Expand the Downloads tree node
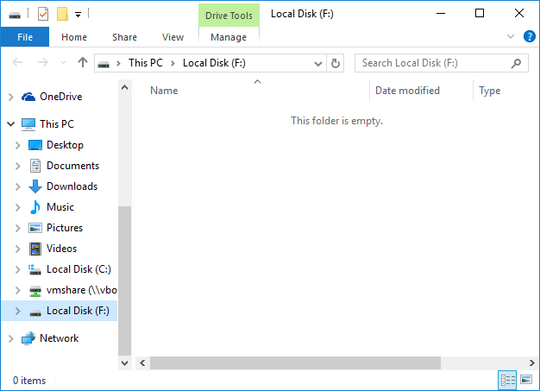The image size is (540, 391). (17, 186)
